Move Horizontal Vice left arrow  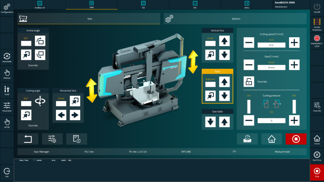pyautogui.click(x=61, y=115)
